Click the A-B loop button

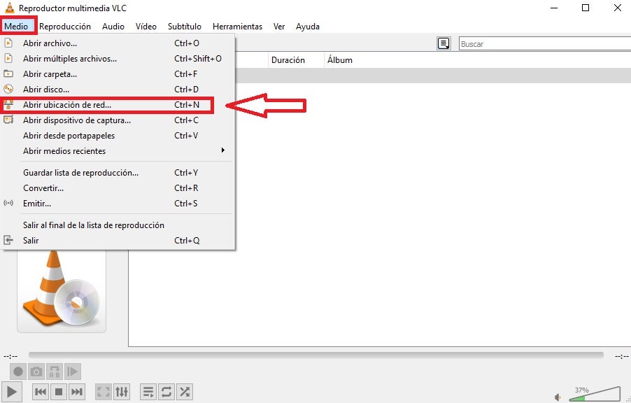point(55,372)
